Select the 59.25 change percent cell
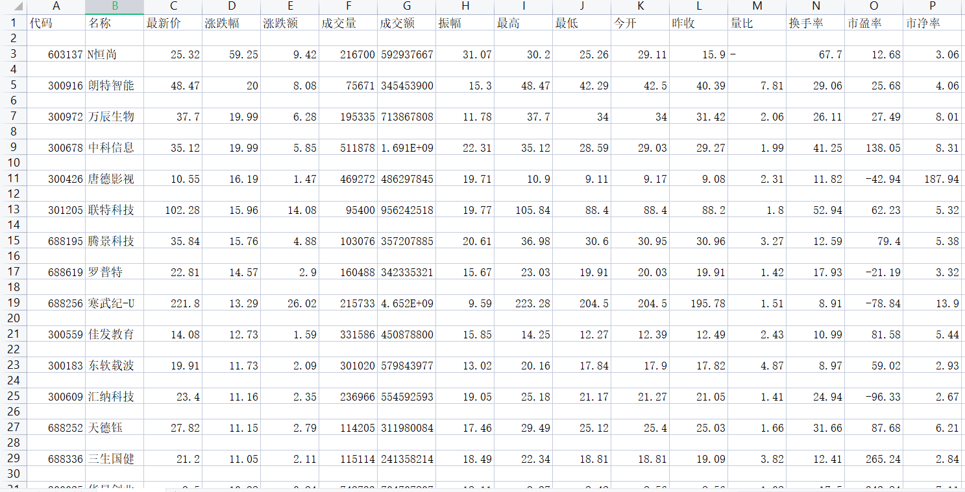Image resolution: width=965 pixels, height=492 pixels. [232, 54]
